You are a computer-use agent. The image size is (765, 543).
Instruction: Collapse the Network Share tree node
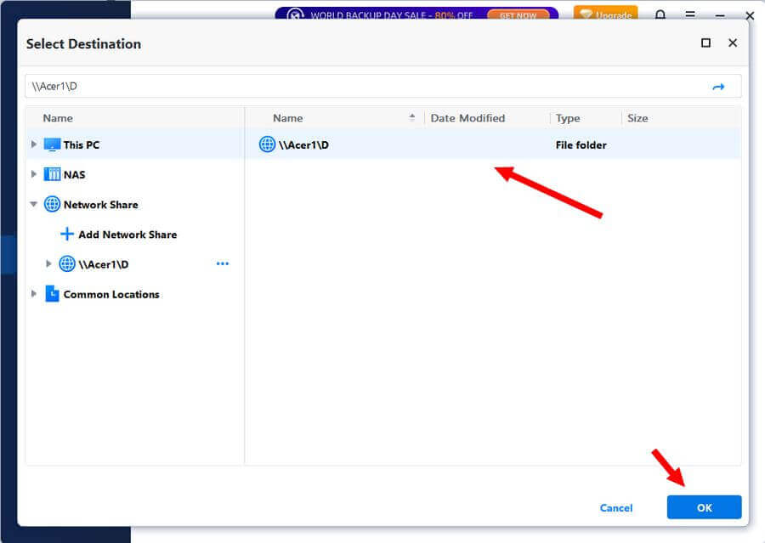34,205
